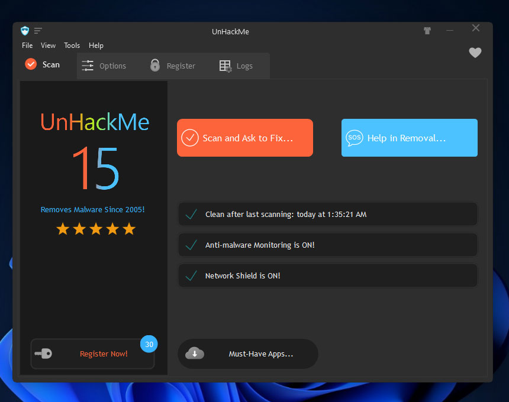Screen dimensions: 509x402
Task: Close the UnHackMe window
Action: 476,28
